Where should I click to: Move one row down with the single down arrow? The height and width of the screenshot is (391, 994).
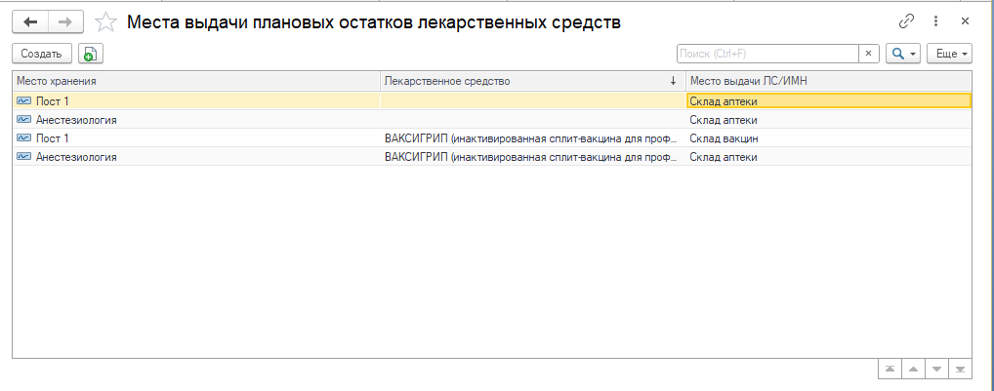(x=937, y=369)
